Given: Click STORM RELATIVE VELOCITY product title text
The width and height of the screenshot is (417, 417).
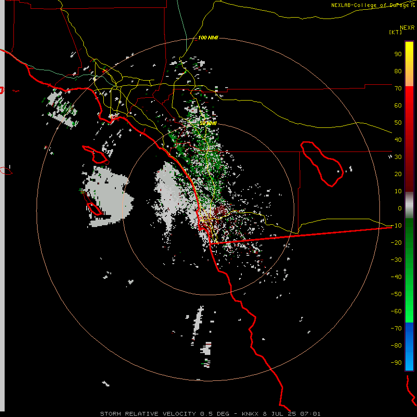Looking at the screenshot, I should pos(148,414).
